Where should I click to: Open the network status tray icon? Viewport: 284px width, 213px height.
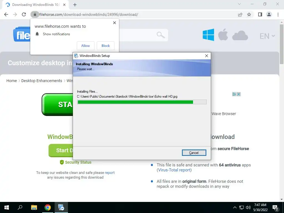coord(242,207)
